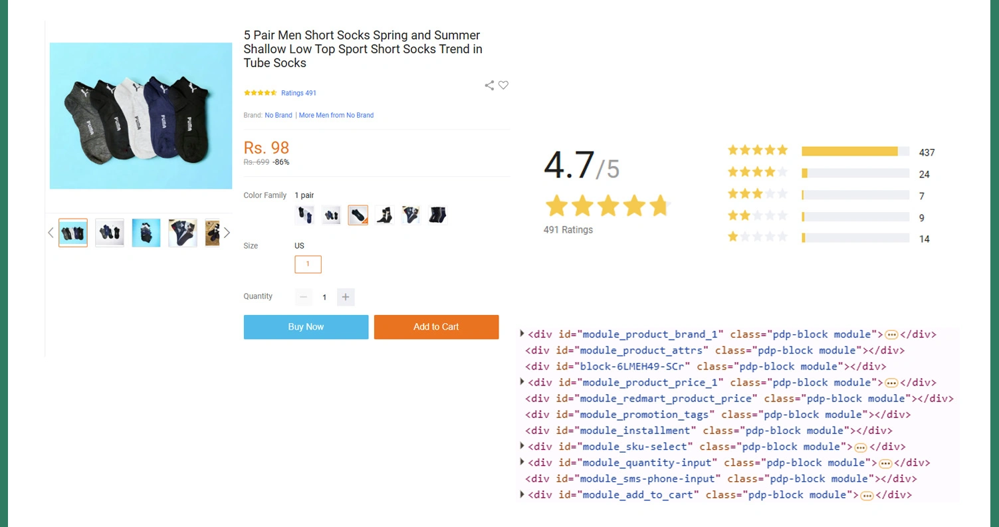Select the fourth Color Family option

point(384,214)
